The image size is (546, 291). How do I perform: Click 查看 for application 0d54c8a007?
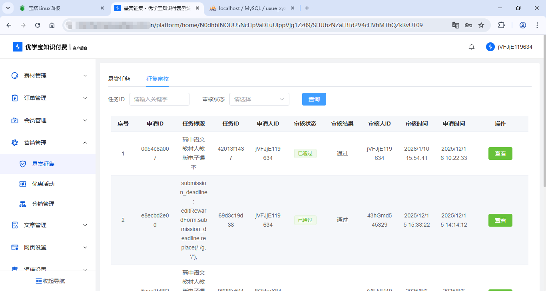500,153
